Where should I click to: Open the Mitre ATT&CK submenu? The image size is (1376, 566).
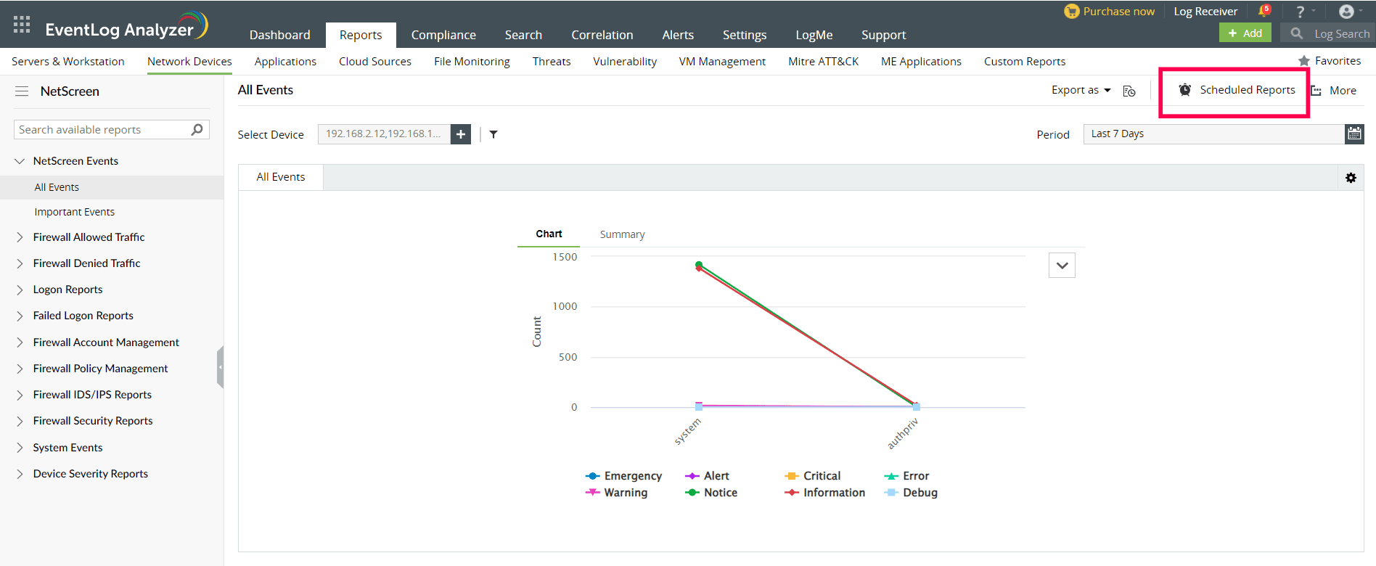pos(824,62)
